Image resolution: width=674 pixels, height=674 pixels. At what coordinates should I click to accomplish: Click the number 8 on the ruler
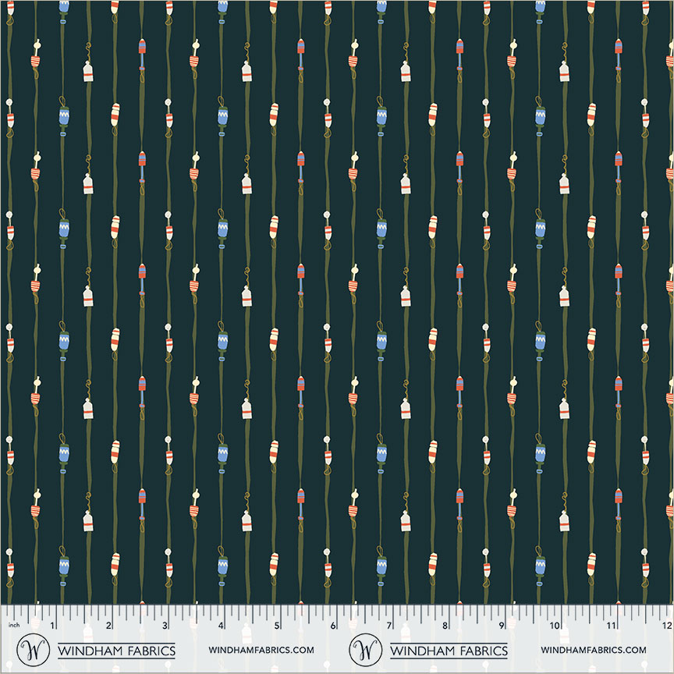445,626
